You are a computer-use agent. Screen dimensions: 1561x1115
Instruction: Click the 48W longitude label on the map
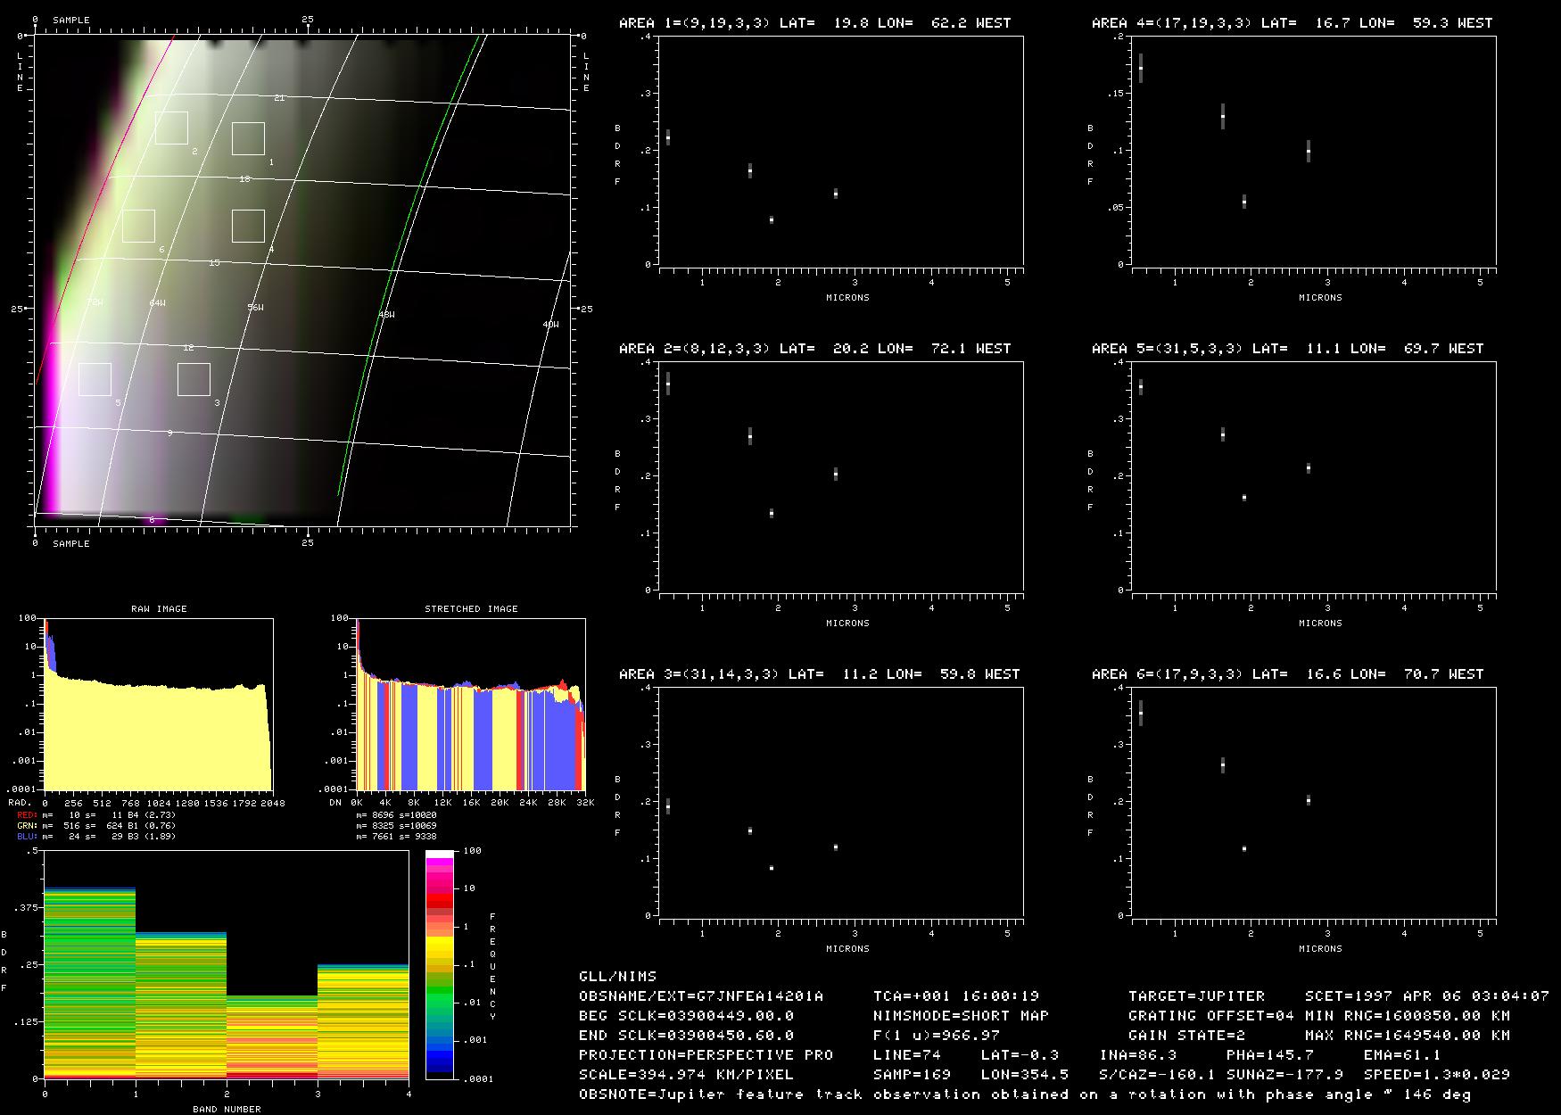386,315
